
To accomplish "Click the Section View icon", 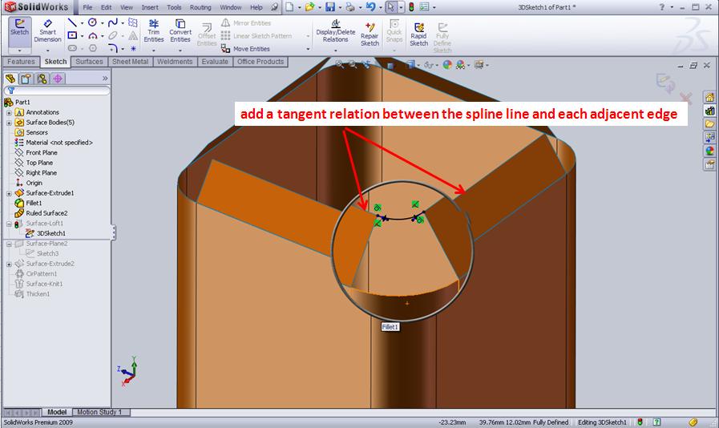I will click(x=390, y=65).
